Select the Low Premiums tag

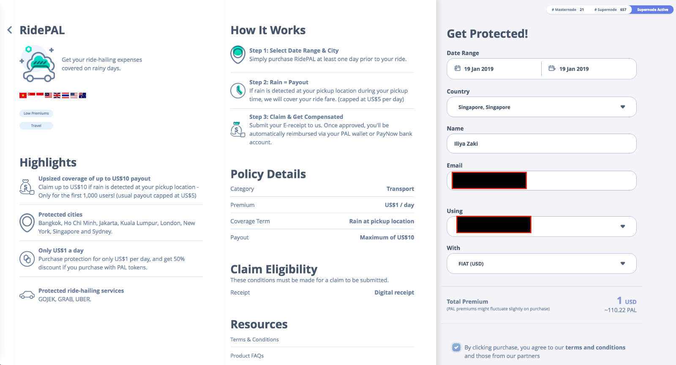click(x=36, y=113)
